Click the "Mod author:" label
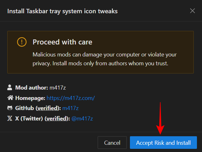The width and height of the screenshot is (202, 152). point(32,87)
